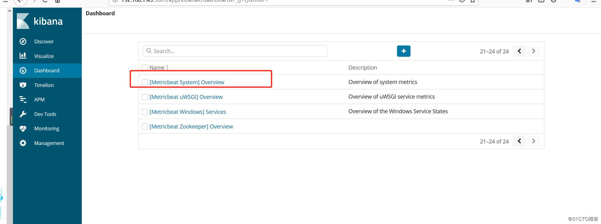
Task: Click the Name column header
Action: coord(157,67)
